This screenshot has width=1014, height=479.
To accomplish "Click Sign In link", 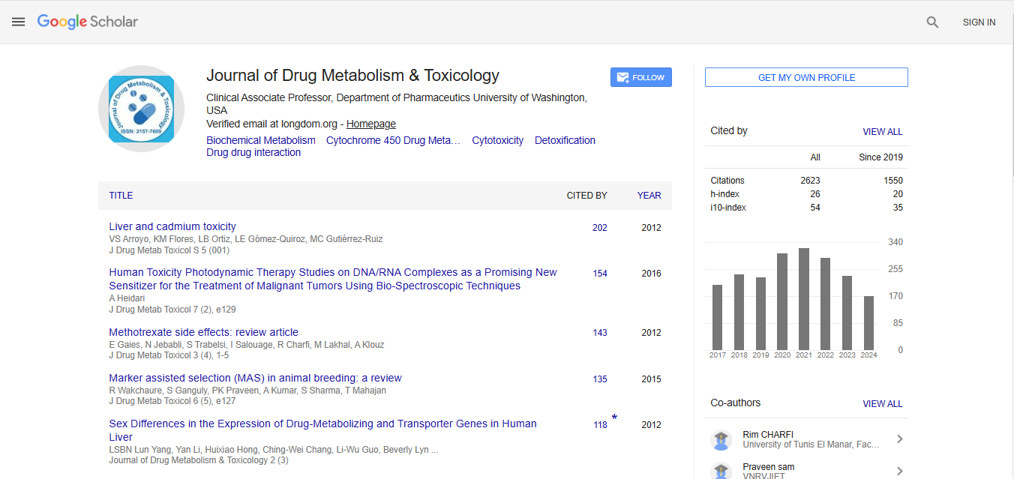I will coord(979,22).
